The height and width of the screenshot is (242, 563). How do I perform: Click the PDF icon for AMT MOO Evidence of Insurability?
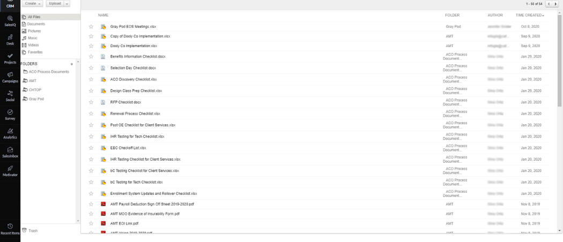103,214
